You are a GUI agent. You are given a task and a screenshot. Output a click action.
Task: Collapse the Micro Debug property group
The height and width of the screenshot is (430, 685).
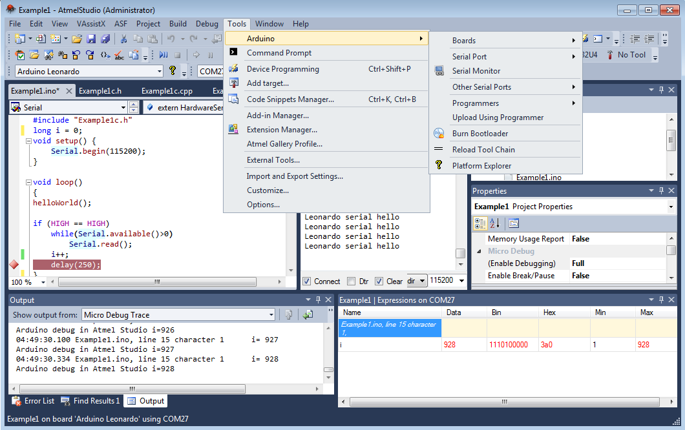(479, 251)
